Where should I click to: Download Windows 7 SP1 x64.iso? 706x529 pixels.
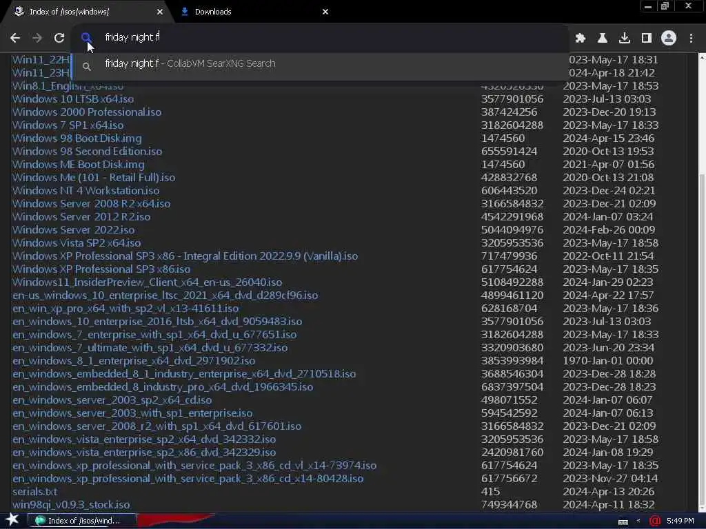coord(68,125)
